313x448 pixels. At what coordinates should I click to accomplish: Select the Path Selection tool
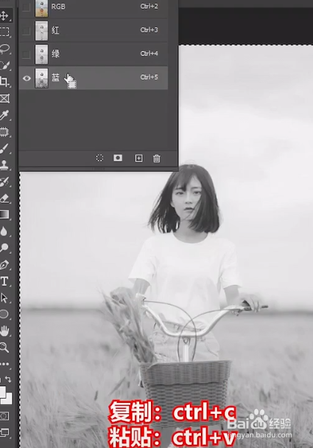coord(4,298)
